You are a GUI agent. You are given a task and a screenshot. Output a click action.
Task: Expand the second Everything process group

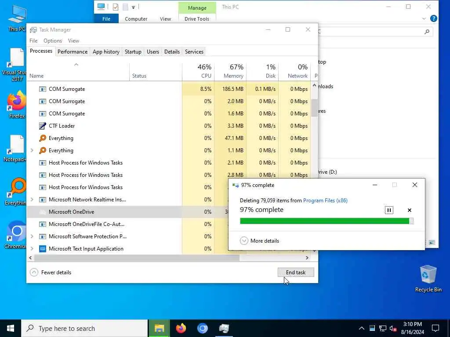tap(32, 151)
